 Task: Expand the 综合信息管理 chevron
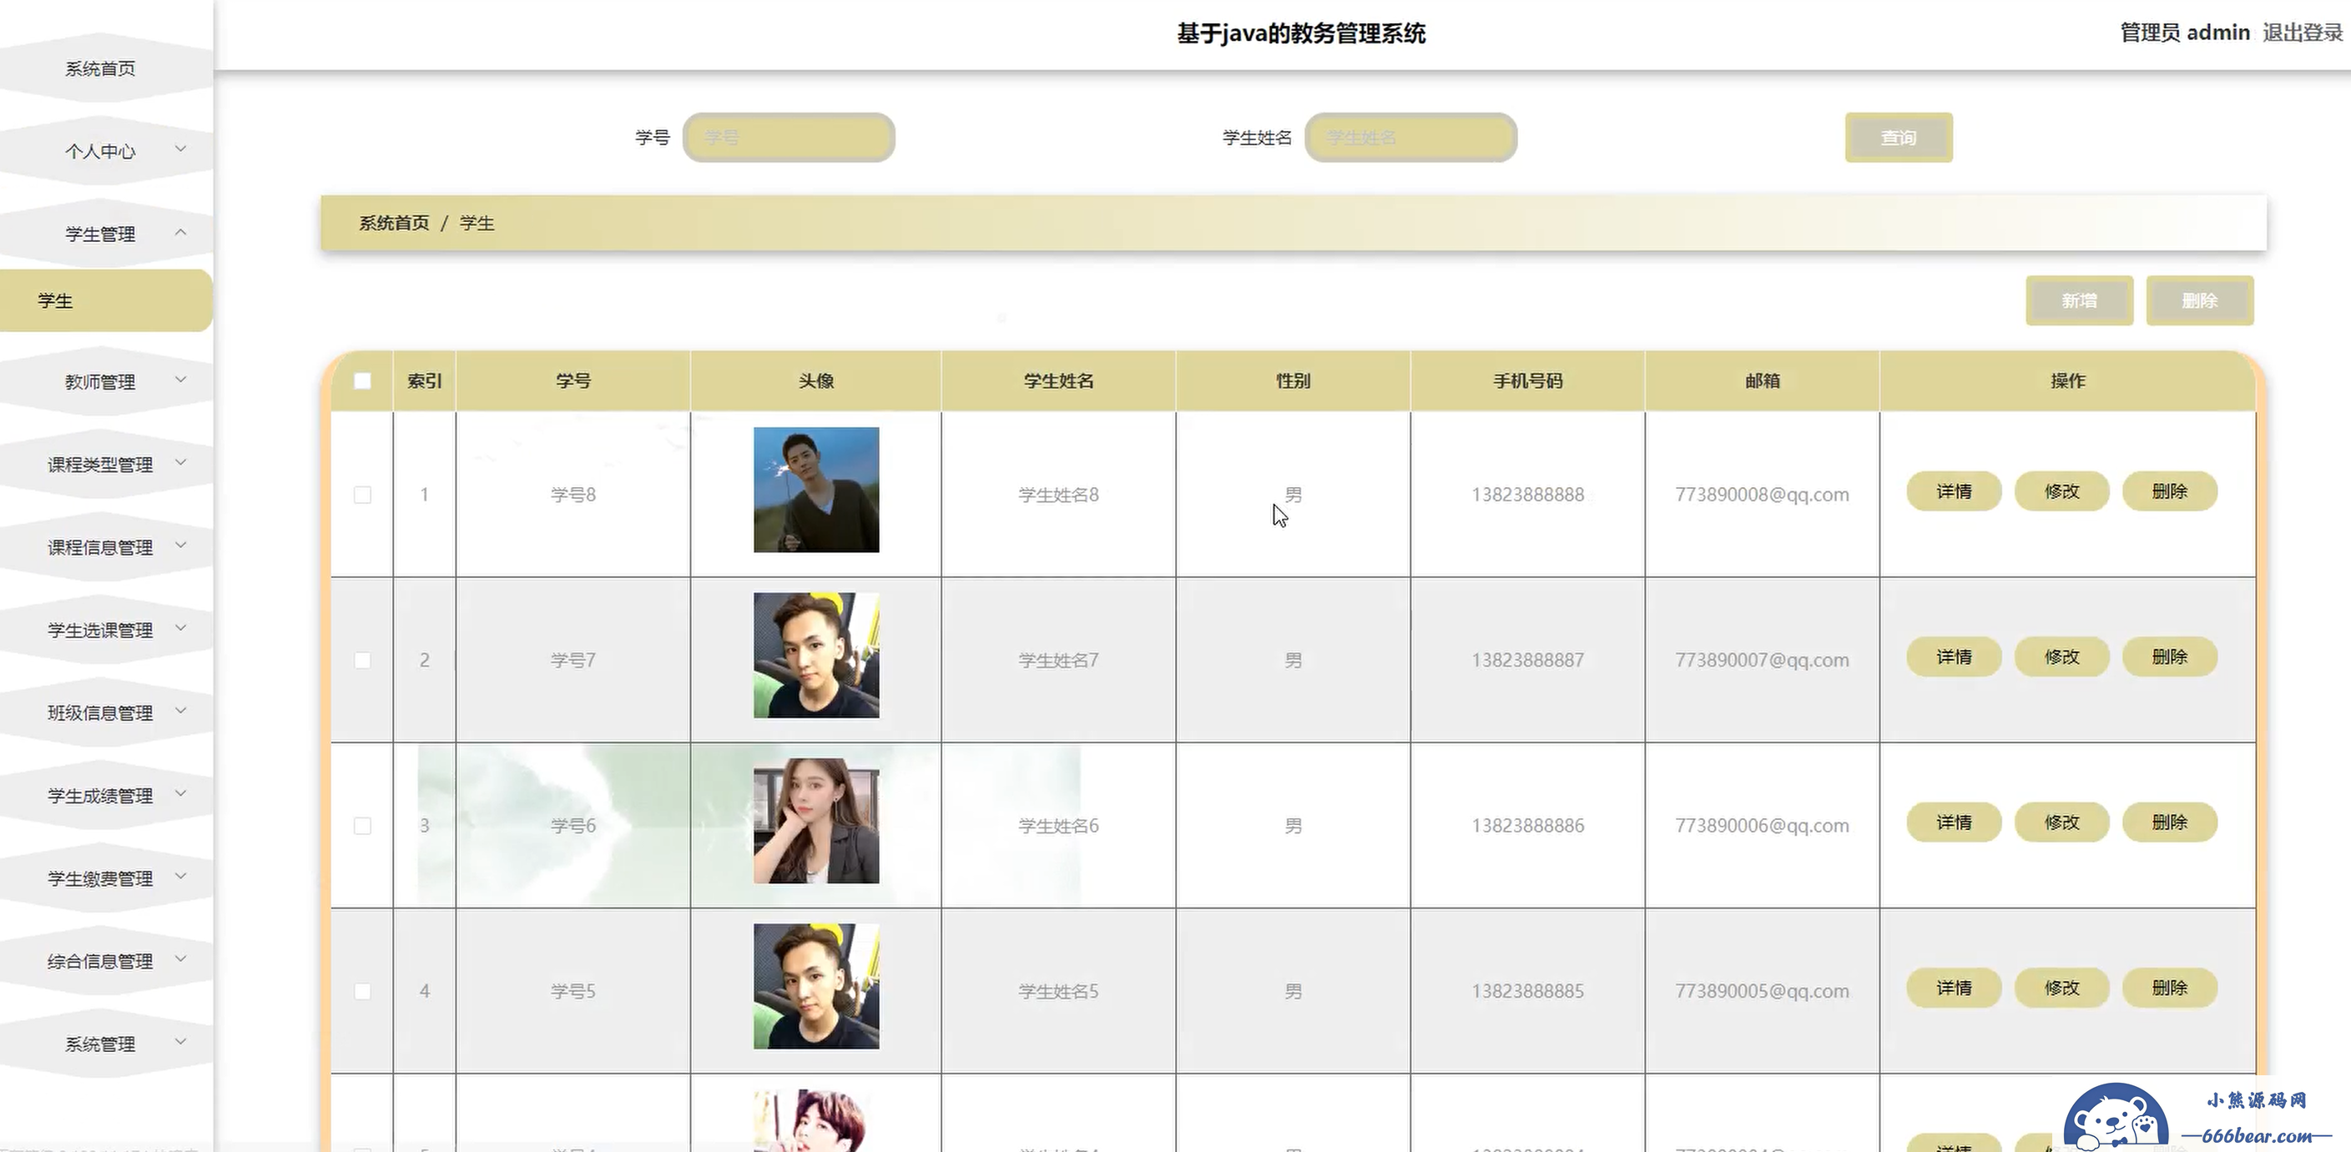click(x=181, y=958)
